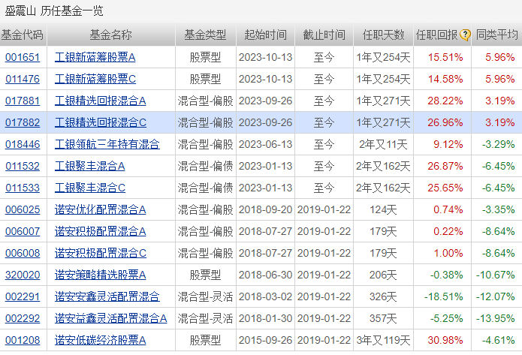The width and height of the screenshot is (522, 355).
Task: Click the help question mark icon beside 任职回报
Action: tap(465, 35)
